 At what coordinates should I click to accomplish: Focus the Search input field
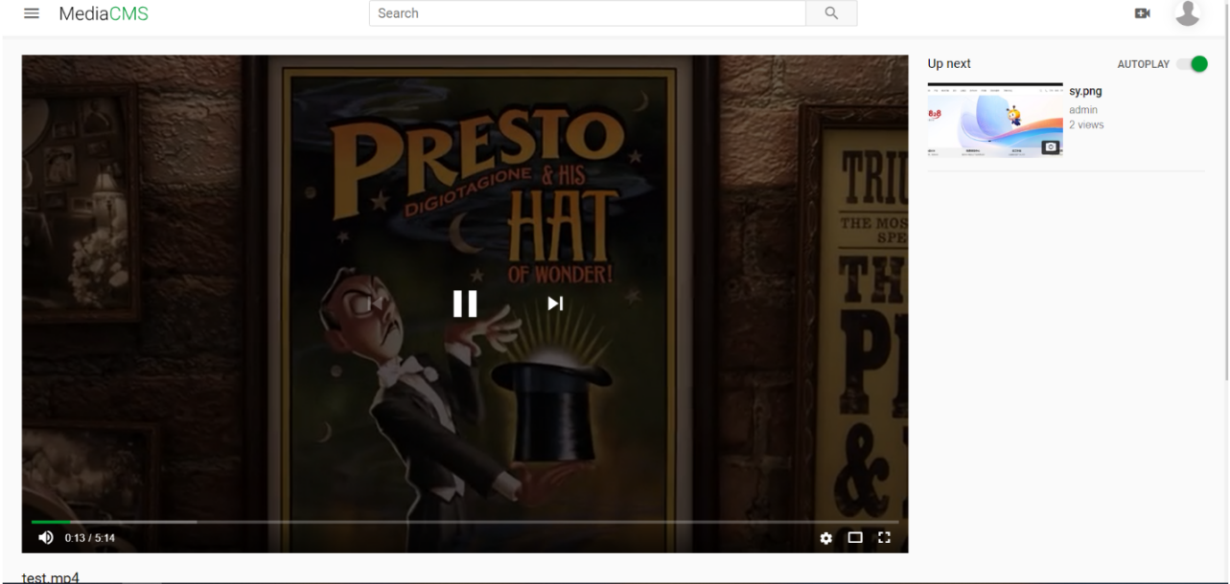click(587, 13)
